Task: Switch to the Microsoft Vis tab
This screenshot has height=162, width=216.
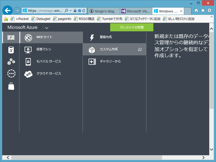Action: pos(136,11)
